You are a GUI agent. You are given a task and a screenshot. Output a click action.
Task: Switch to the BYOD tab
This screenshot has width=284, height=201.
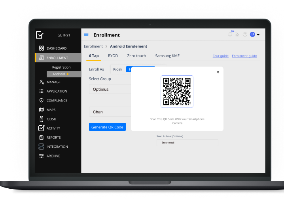click(x=113, y=56)
